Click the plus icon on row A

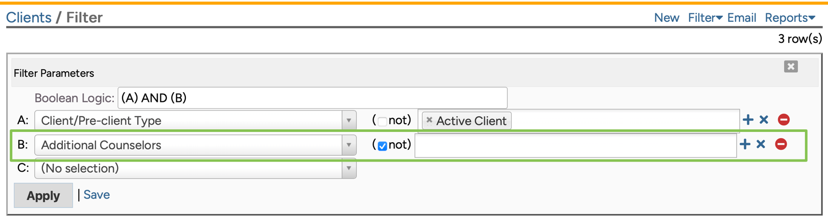(748, 120)
